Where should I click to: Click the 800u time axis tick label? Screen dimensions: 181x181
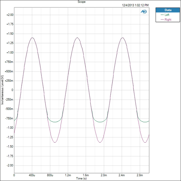50,175
